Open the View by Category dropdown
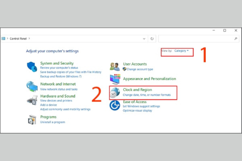The height and width of the screenshot is (161, 242). pyautogui.click(x=181, y=51)
